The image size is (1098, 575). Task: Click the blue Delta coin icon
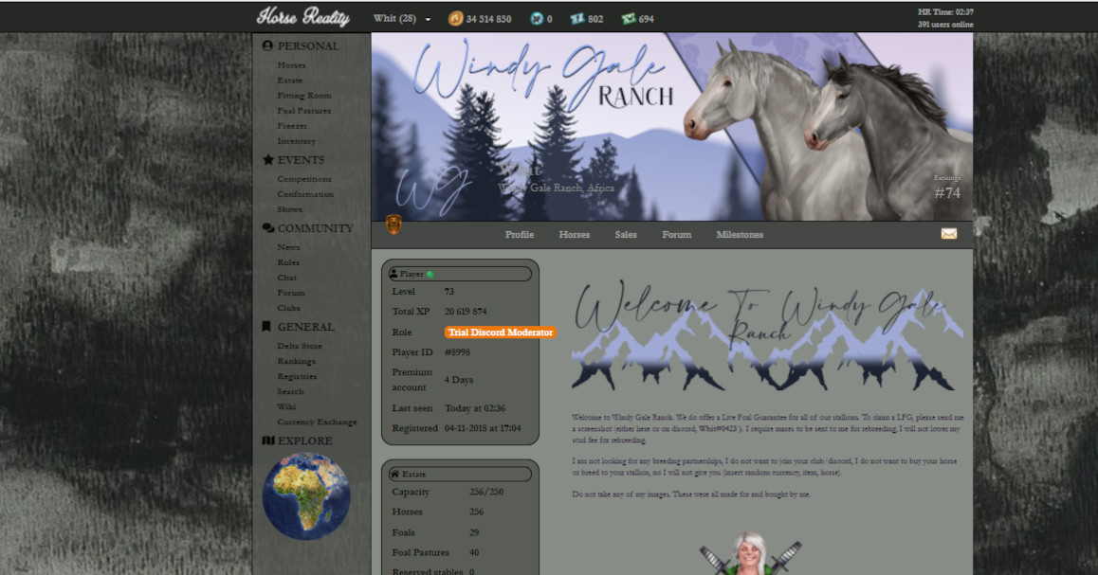click(x=537, y=19)
